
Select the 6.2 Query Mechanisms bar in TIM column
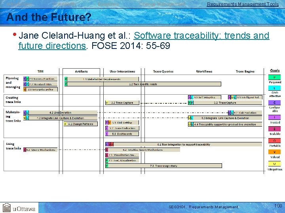point(40,150)
